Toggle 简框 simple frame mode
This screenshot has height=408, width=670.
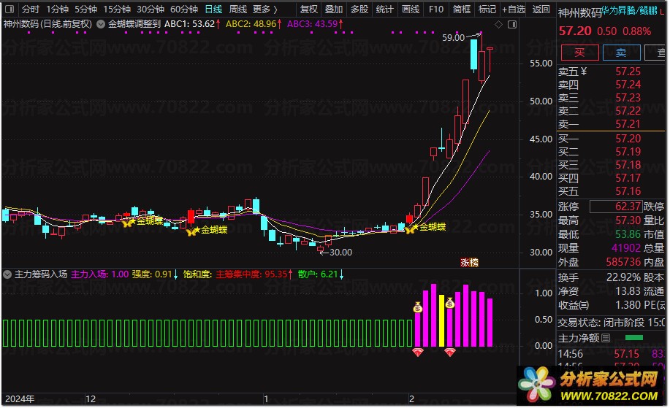(x=462, y=9)
